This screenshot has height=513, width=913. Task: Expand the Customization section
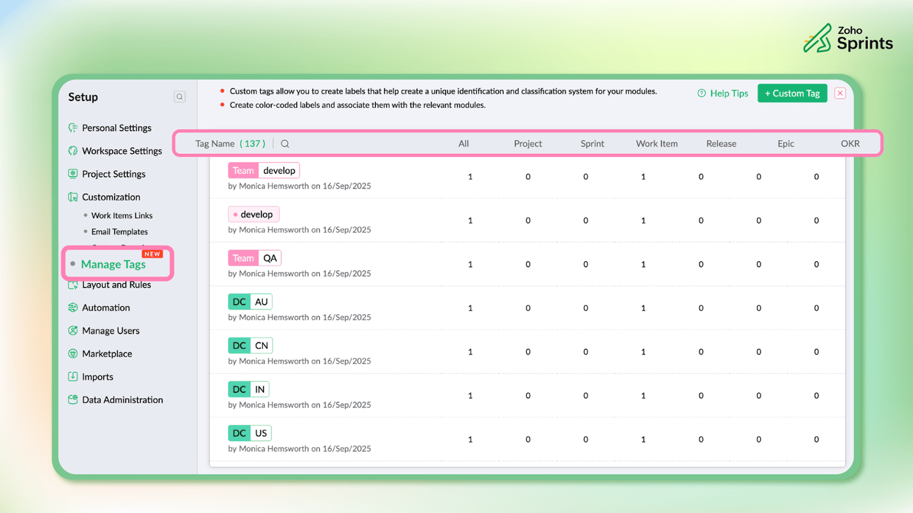point(111,197)
